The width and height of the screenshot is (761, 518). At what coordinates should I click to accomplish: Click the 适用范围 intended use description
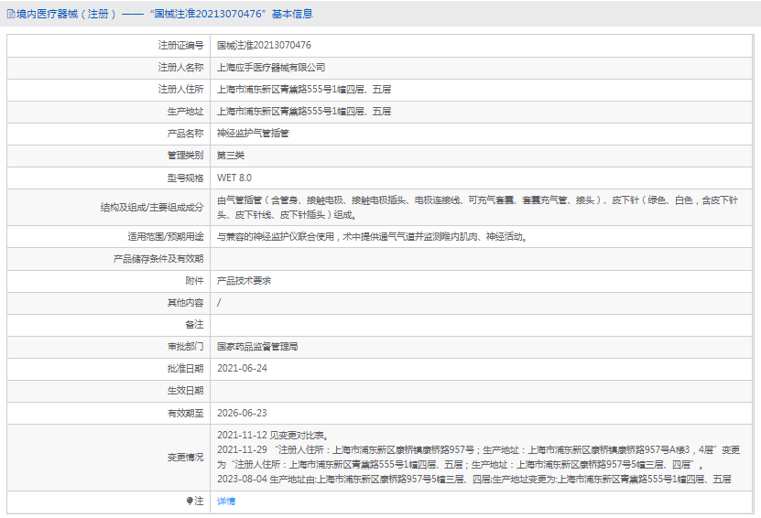(372, 237)
